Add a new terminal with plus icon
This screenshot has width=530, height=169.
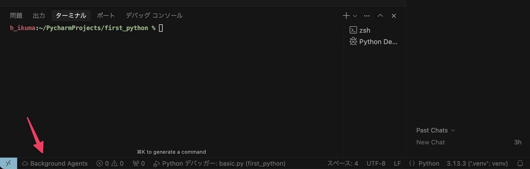346,16
